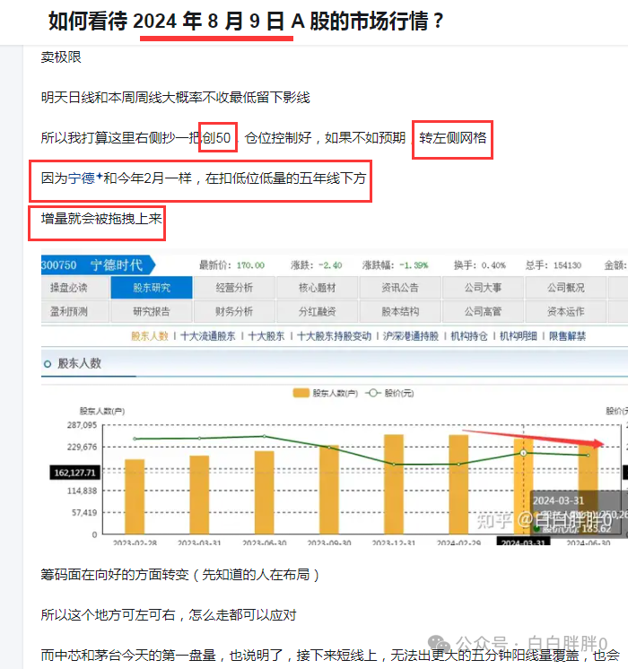Switch to the 财务分析 tab

tap(234, 311)
